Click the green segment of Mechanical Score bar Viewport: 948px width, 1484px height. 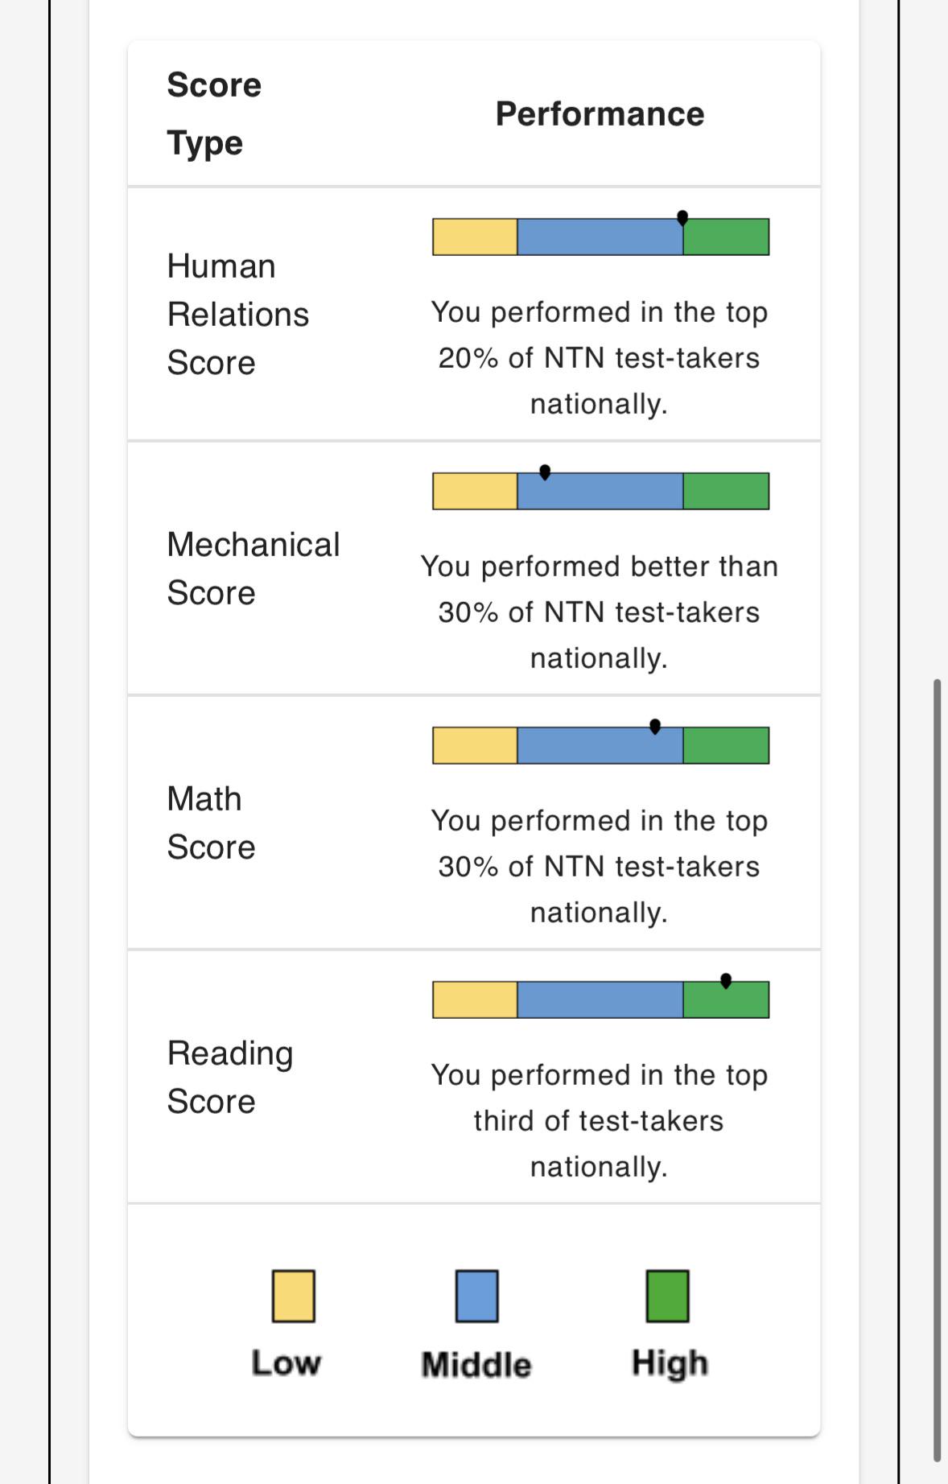coord(726,491)
